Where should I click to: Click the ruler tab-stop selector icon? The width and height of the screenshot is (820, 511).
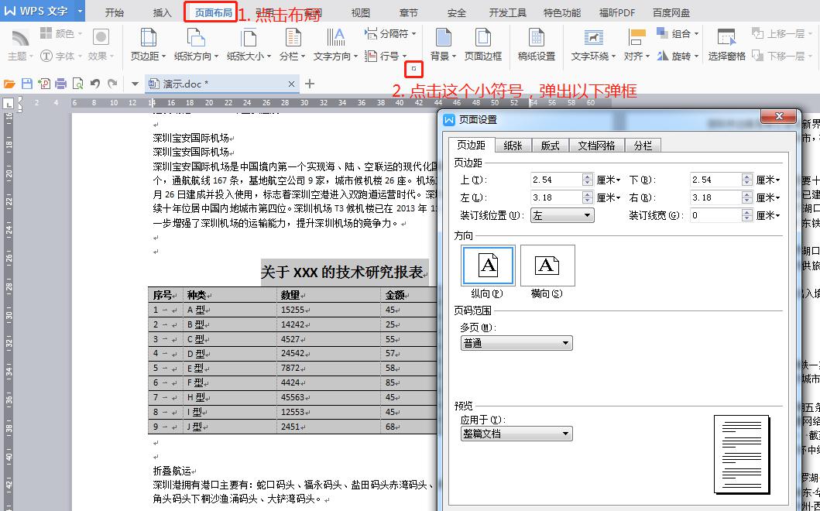tap(9, 104)
